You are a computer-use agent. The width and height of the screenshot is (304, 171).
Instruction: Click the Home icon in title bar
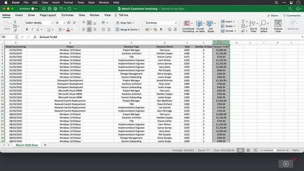[44, 9]
